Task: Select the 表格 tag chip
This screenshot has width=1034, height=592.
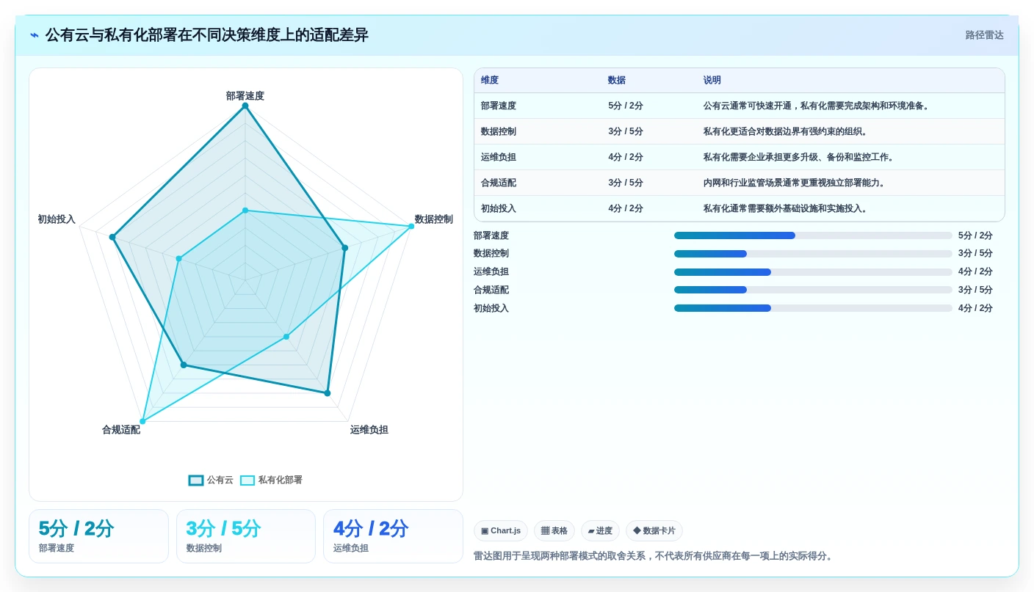Action: tap(554, 531)
